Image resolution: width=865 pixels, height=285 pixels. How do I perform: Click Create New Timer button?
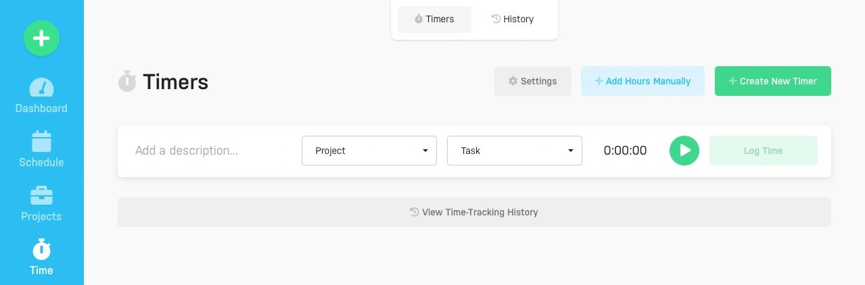coord(772,81)
